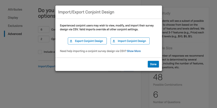Toggle the "Include a" checkbox
The height and width of the screenshot is (108, 217).
pos(40,52)
